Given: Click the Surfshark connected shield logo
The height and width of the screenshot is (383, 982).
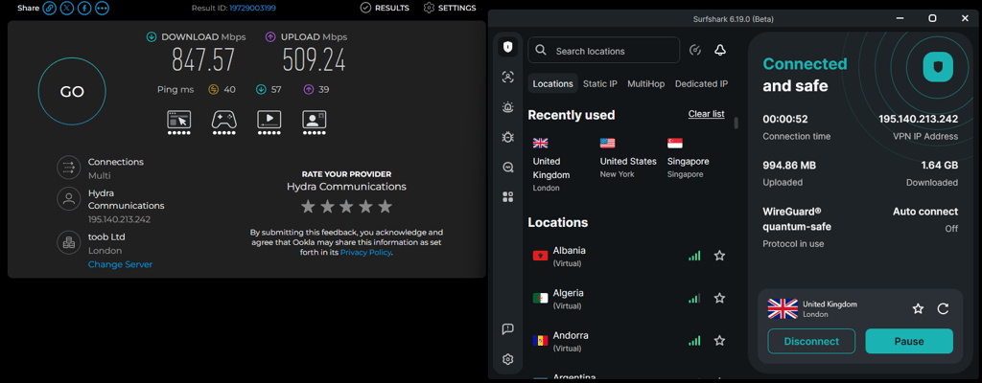Looking at the screenshot, I should pyautogui.click(x=938, y=67).
